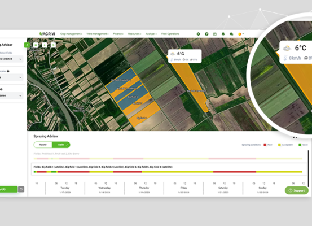Click the reset icon next to Apply
Screen dimensions: 312x226
click(21, 189)
